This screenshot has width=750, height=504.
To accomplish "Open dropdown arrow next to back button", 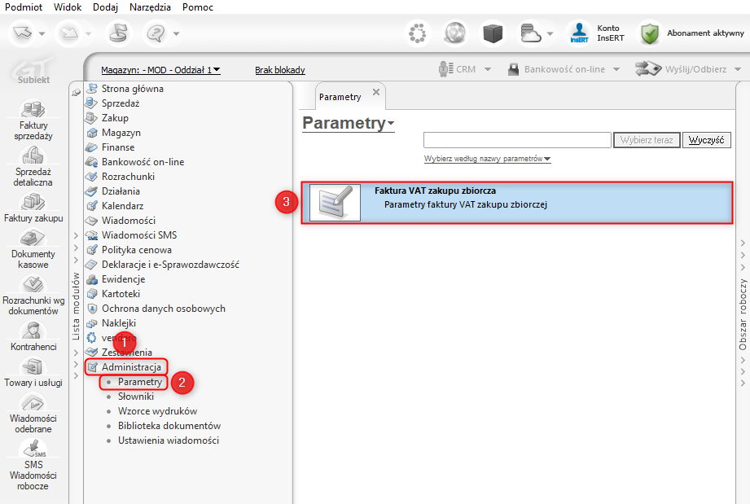I will [x=42, y=33].
